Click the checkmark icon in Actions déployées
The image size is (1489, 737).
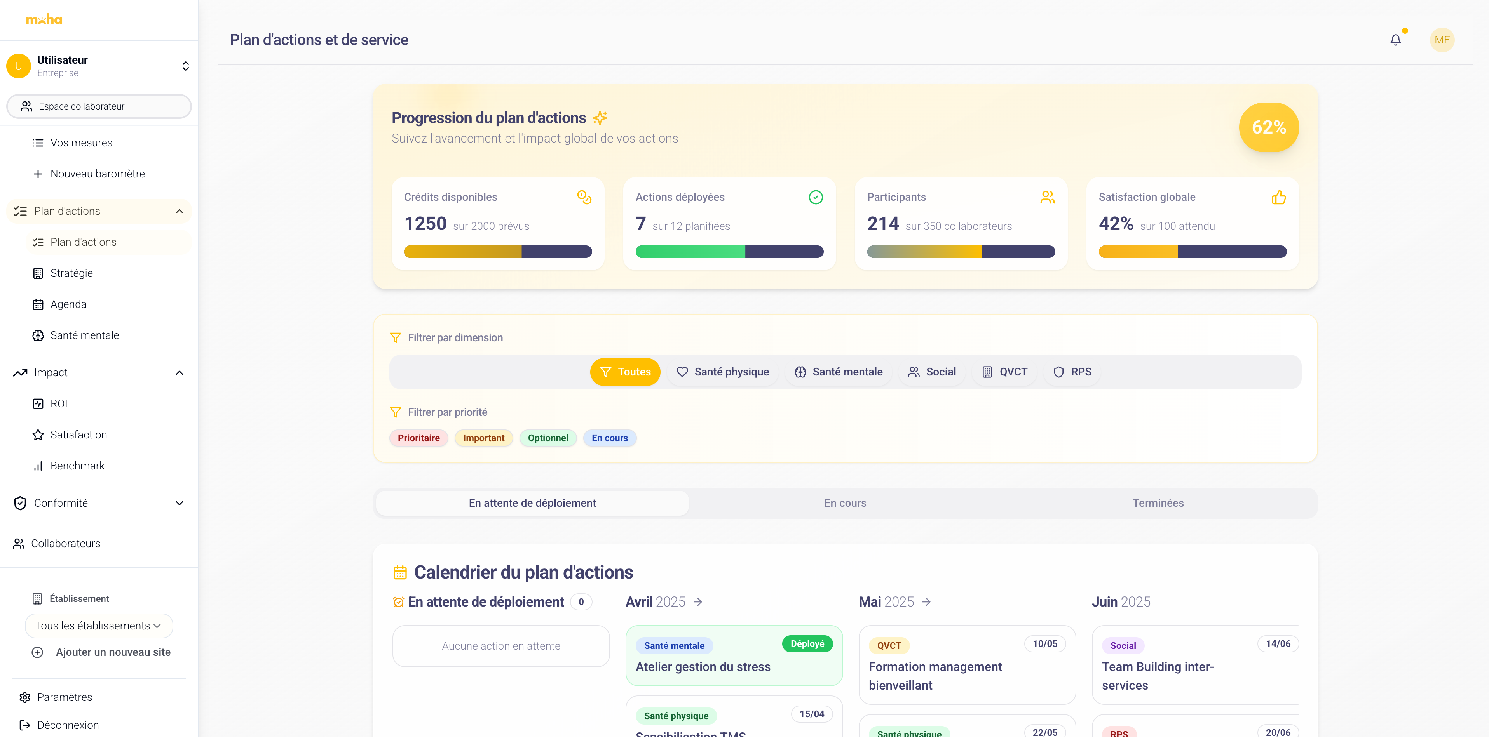(x=816, y=198)
